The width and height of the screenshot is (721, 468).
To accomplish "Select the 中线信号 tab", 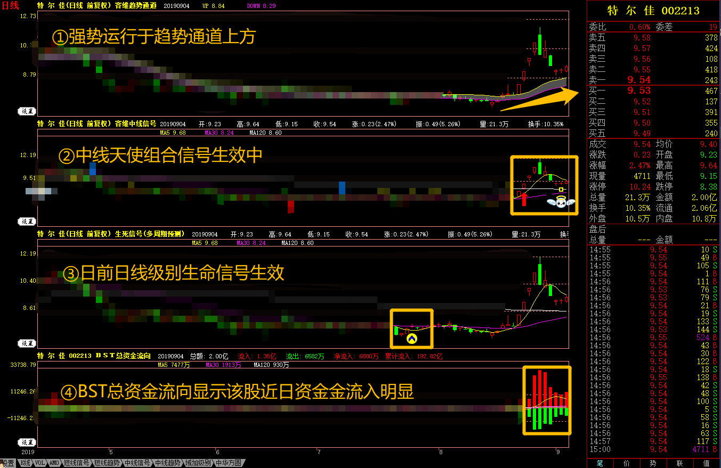I will (x=137, y=463).
